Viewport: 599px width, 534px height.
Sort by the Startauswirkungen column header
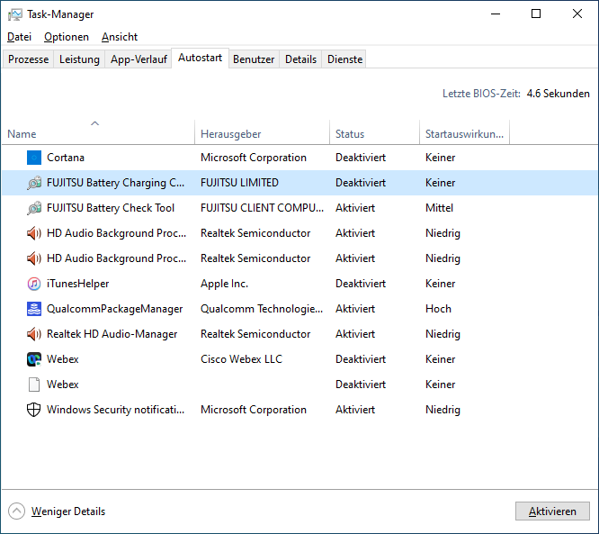point(464,134)
